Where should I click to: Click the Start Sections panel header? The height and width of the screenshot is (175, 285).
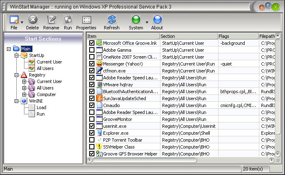[x=43, y=39]
